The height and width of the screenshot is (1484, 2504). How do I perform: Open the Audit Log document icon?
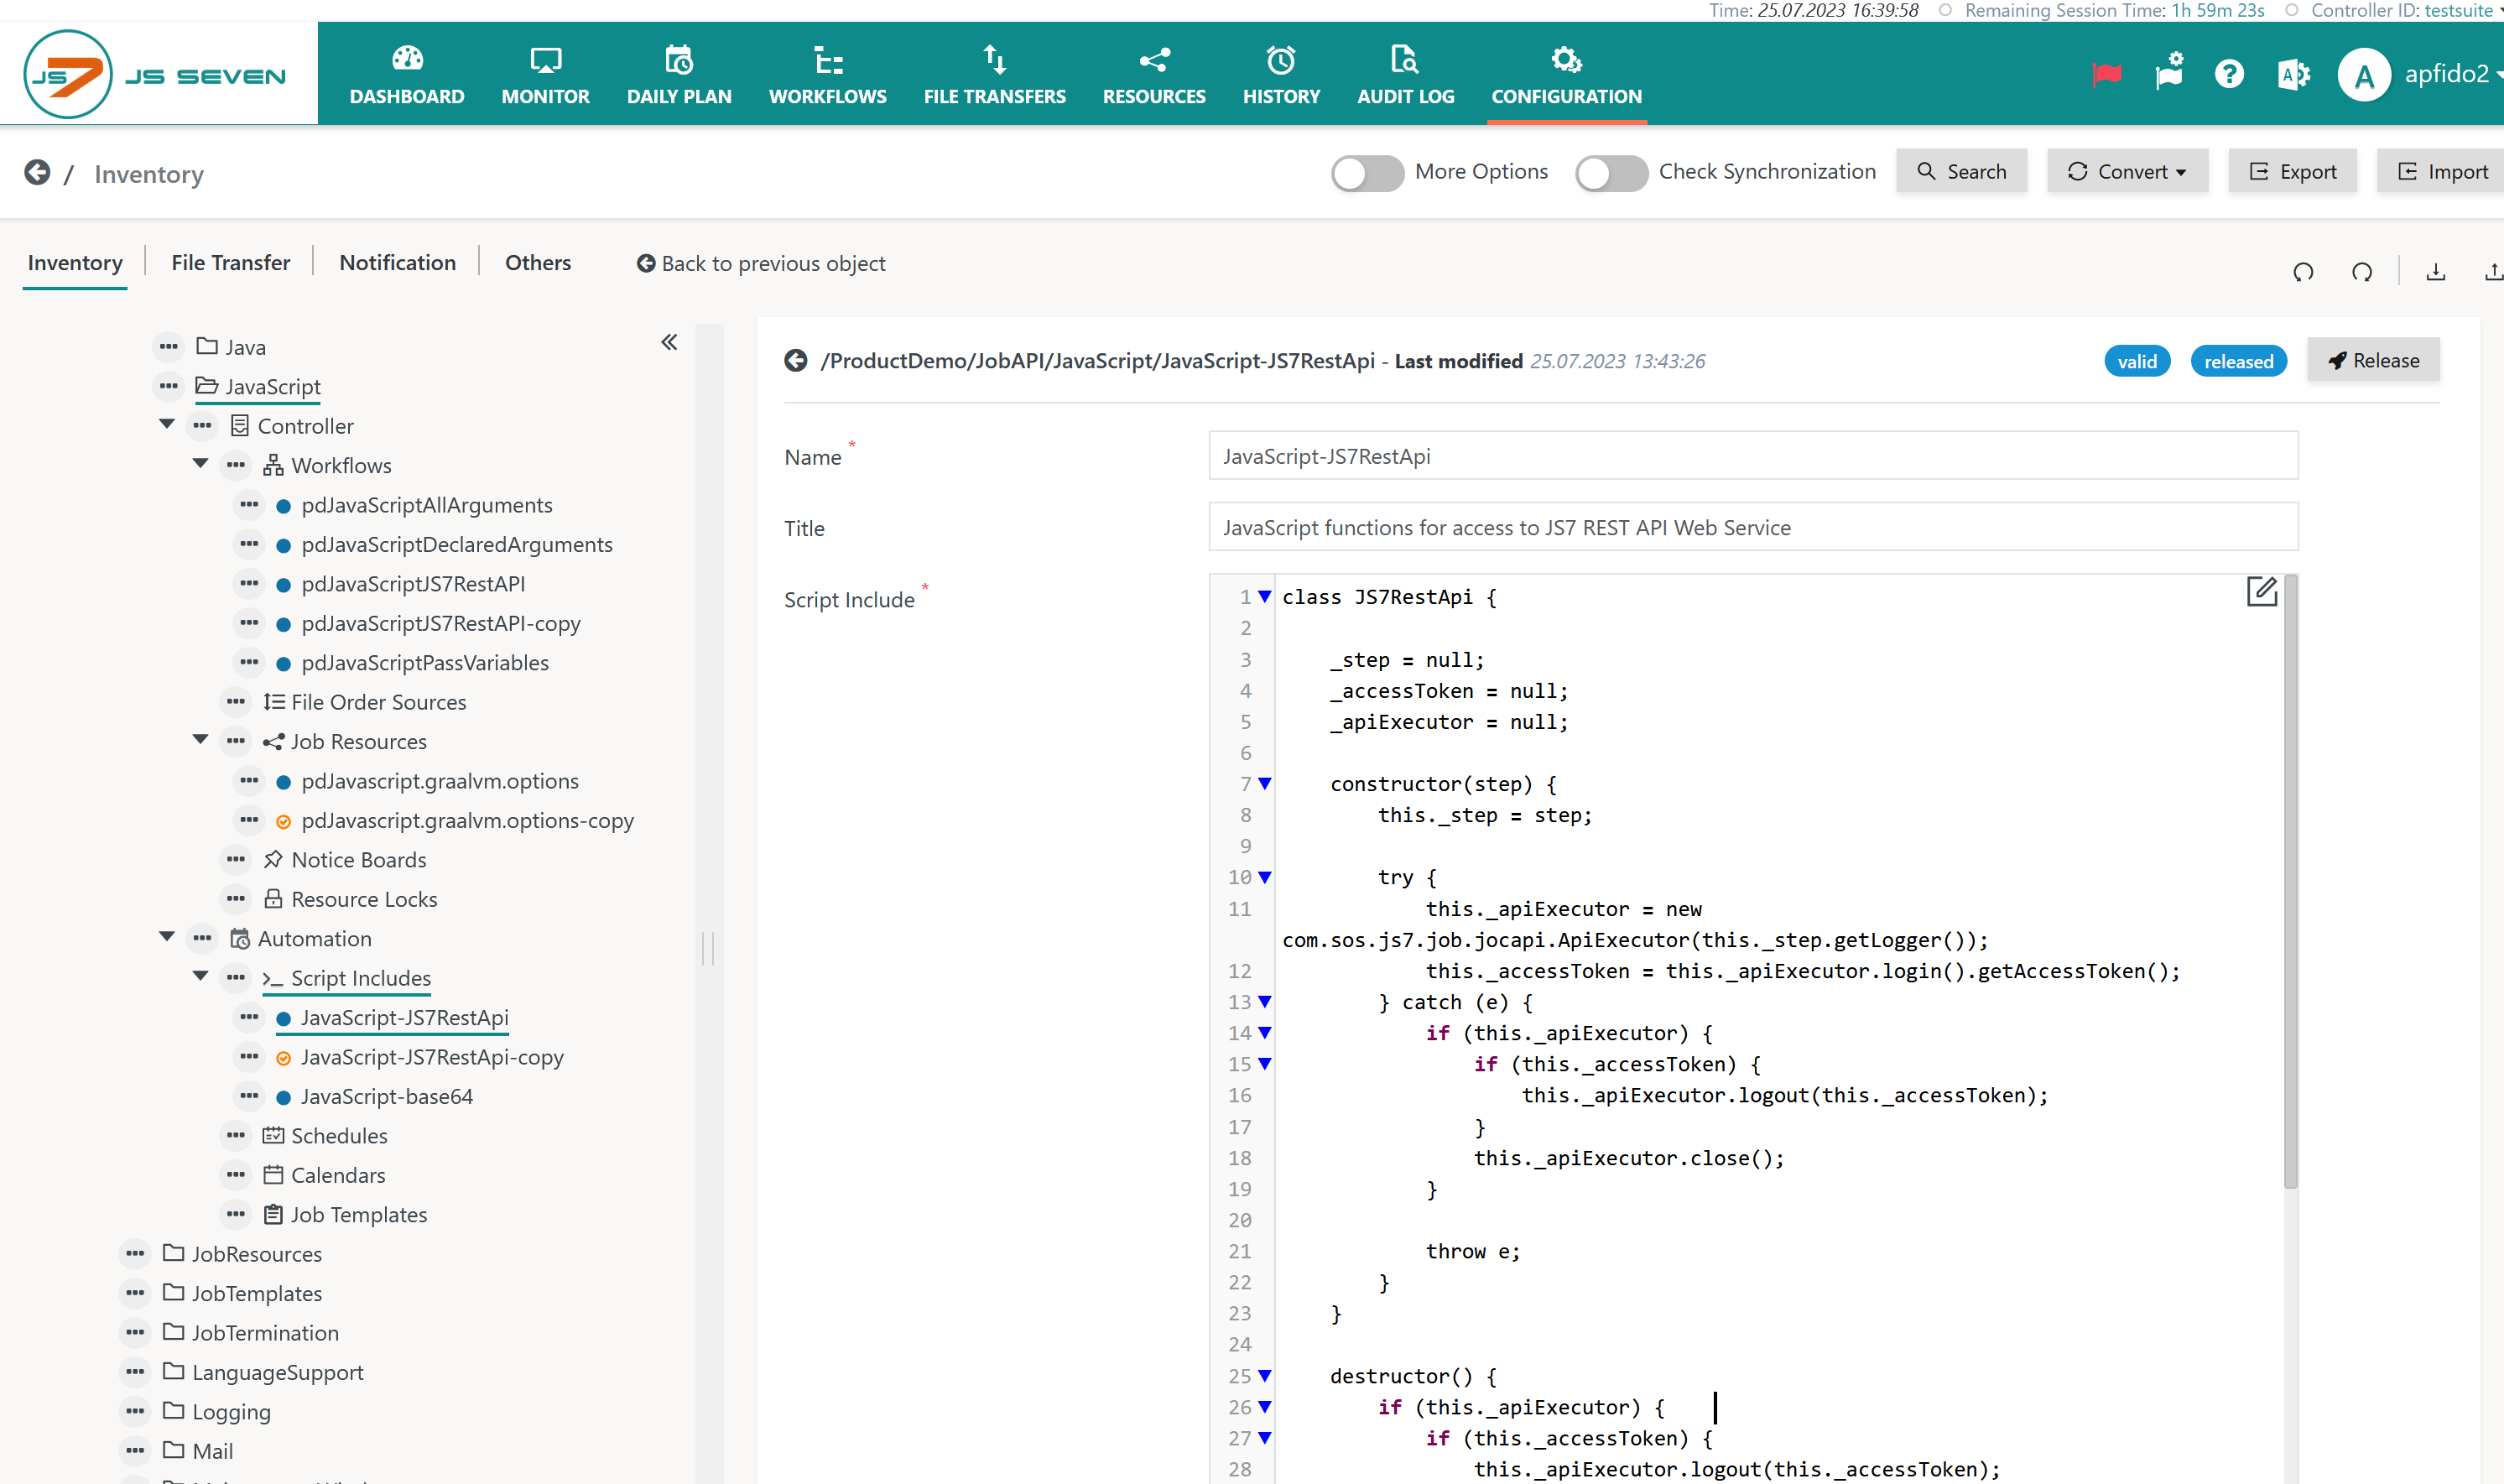point(1405,60)
